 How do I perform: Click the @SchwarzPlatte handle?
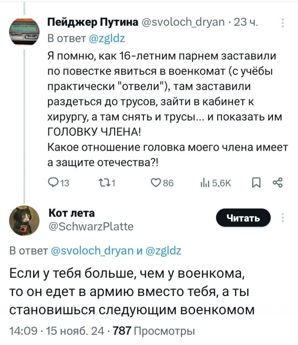pyautogui.click(x=91, y=227)
